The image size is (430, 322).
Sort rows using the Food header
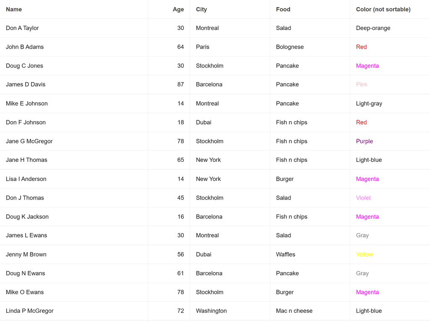(283, 9)
